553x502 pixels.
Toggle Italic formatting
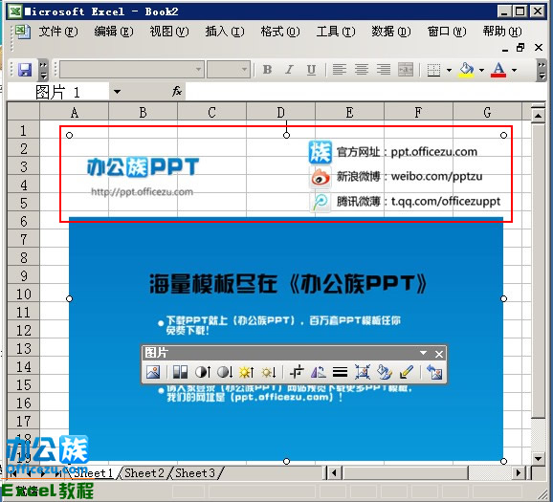tap(289, 70)
